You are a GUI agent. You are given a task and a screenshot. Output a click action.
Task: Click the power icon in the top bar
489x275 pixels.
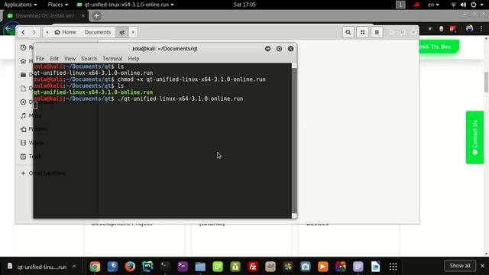coord(474,5)
